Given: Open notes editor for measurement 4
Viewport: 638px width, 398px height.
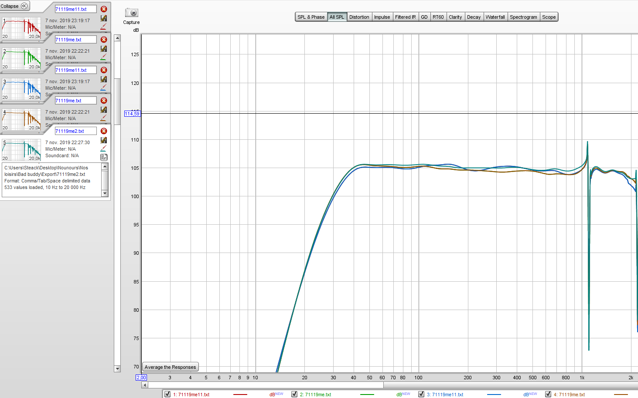Looking at the screenshot, I should pos(104,110).
